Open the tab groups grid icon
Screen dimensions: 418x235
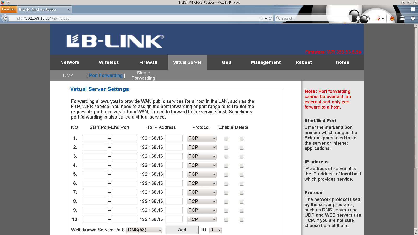point(413,9)
